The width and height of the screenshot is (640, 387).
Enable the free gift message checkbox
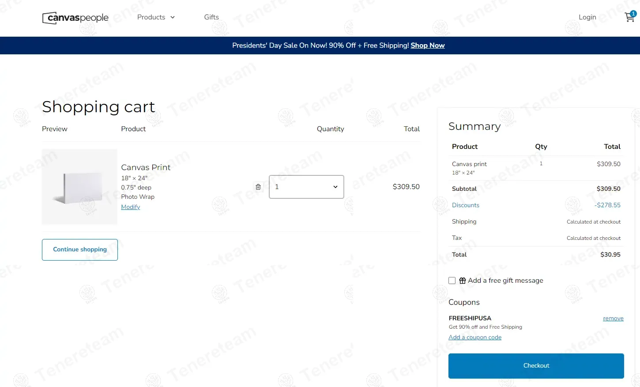click(x=452, y=281)
